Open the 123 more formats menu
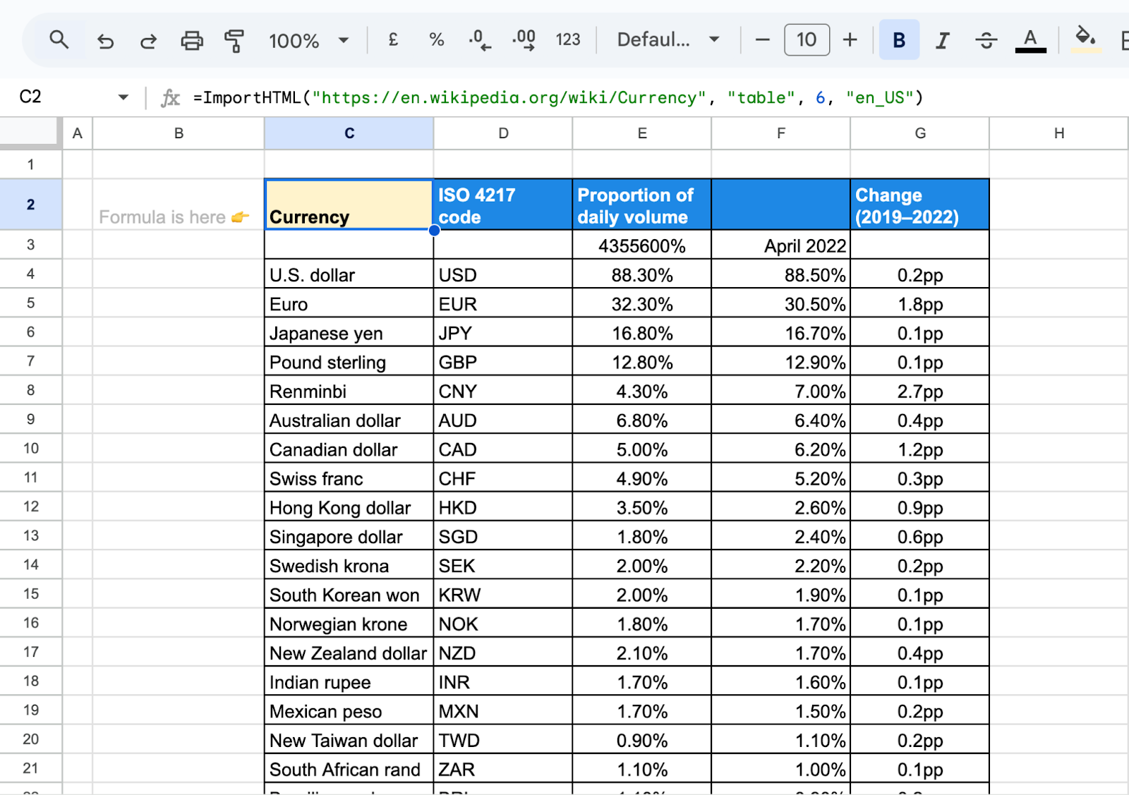This screenshot has height=795, width=1129. pyautogui.click(x=568, y=40)
